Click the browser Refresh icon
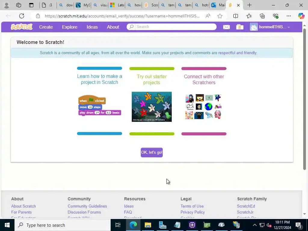This screenshot has width=308, height=231. coord(22,16)
